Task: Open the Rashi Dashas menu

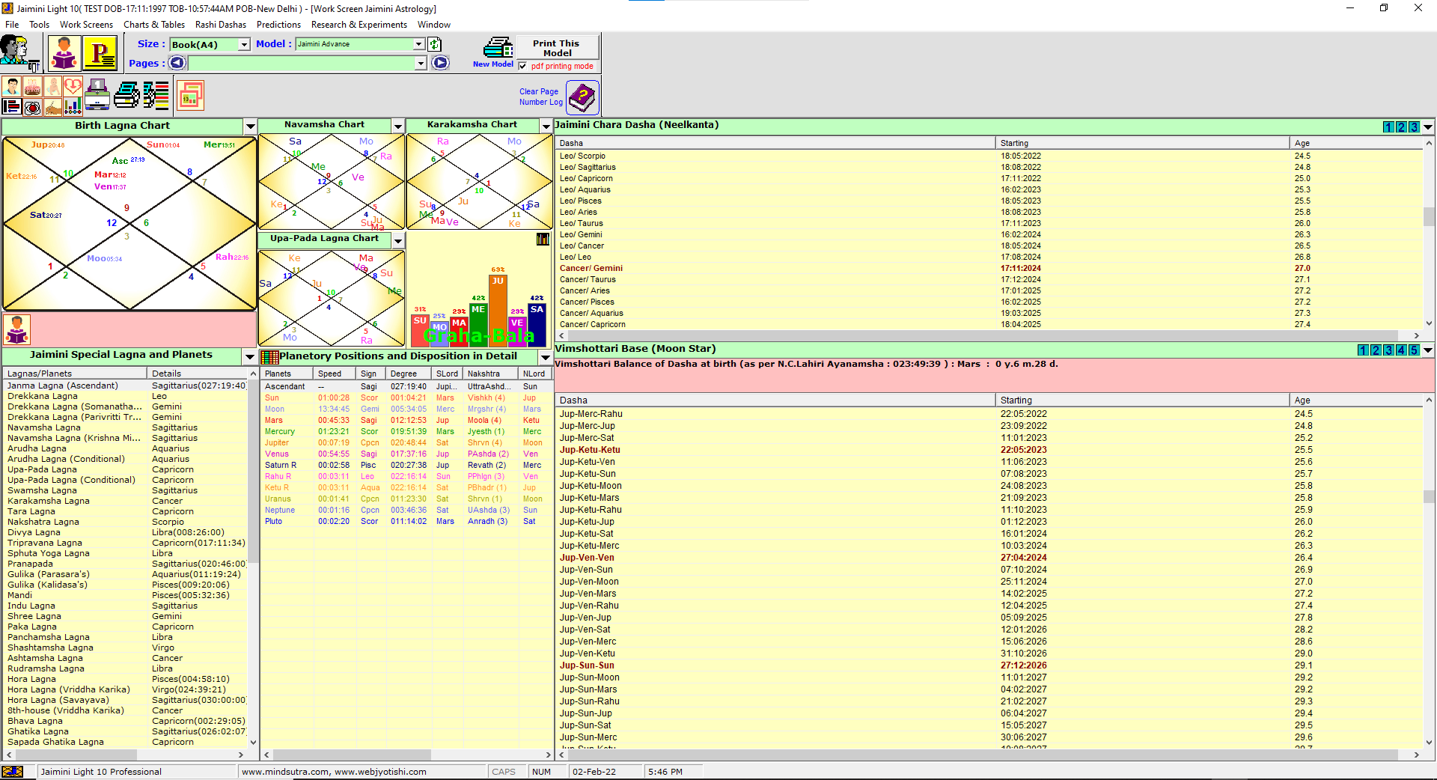Action: pyautogui.click(x=221, y=25)
